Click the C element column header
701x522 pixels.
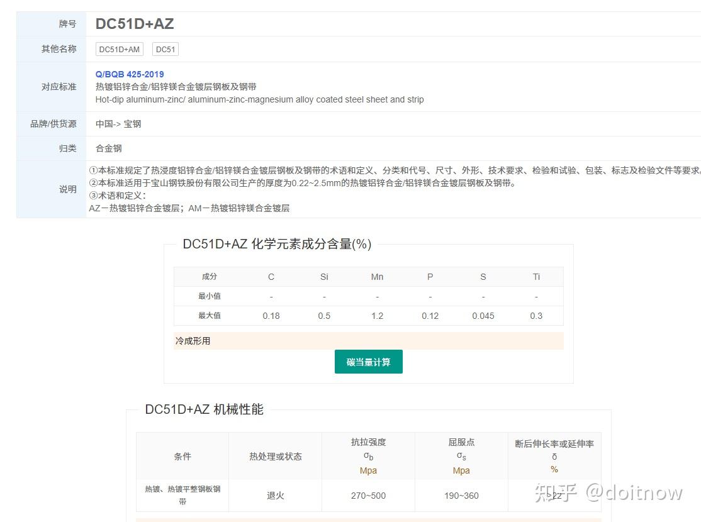point(271,277)
